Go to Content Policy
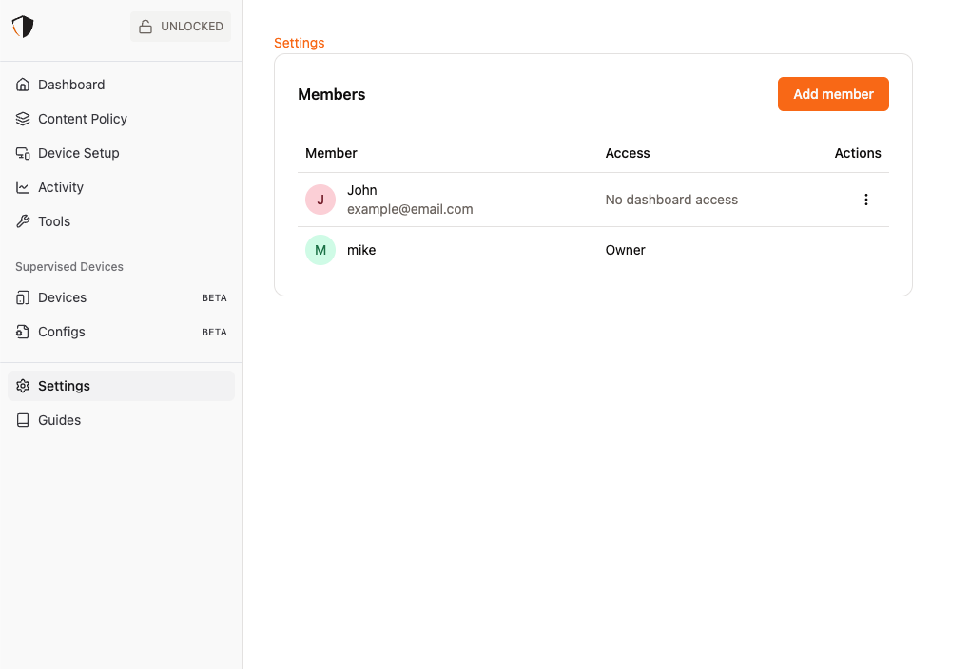 tap(122, 119)
